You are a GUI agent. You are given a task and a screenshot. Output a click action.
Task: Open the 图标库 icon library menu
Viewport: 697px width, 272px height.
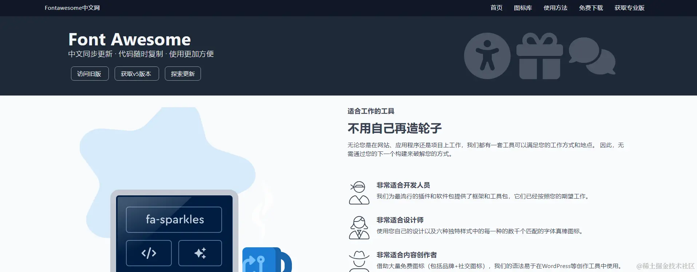(x=523, y=8)
